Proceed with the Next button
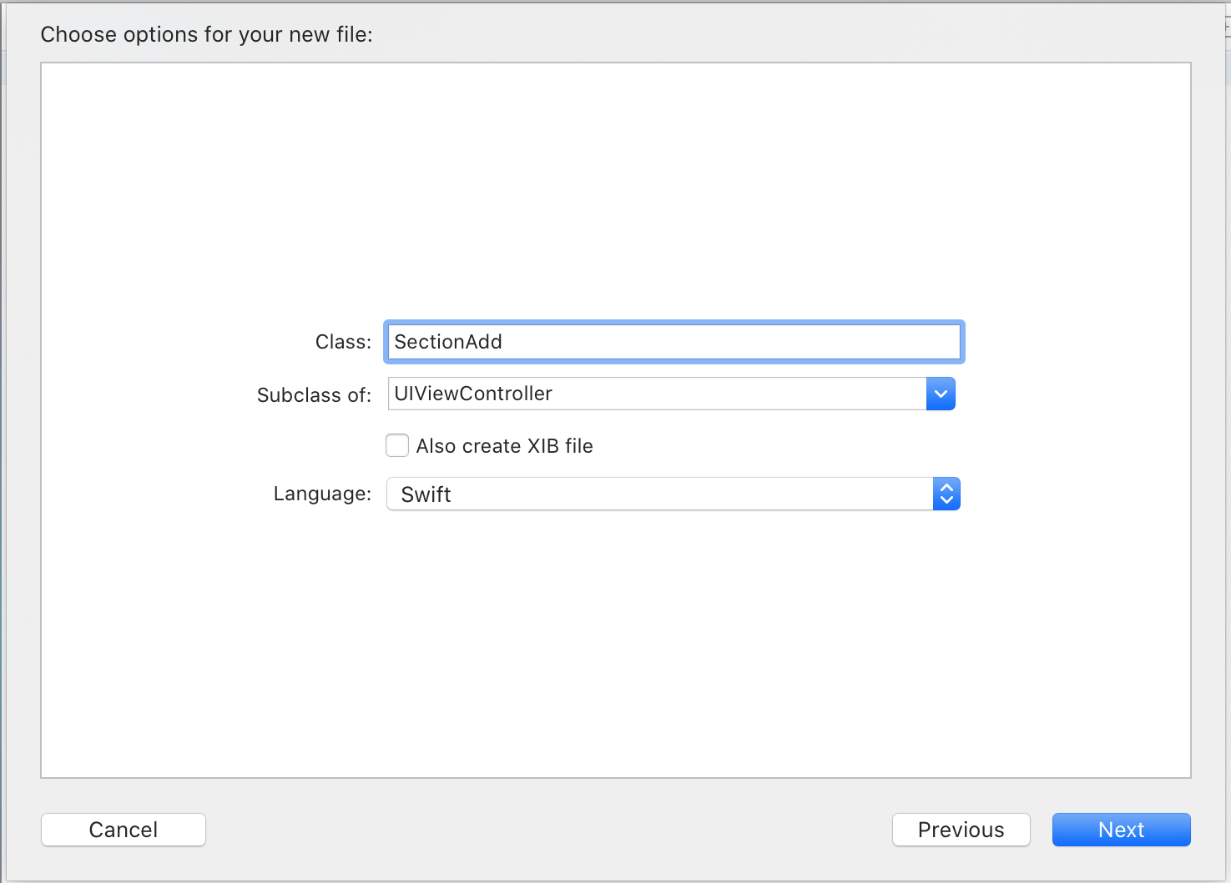 pyautogui.click(x=1121, y=830)
